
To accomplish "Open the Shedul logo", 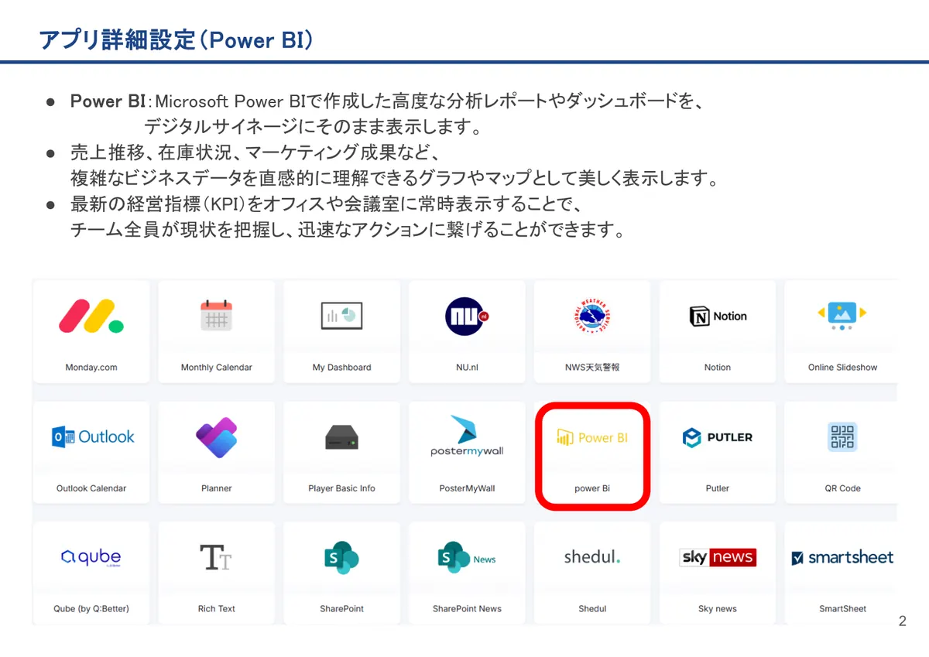I will click(592, 556).
